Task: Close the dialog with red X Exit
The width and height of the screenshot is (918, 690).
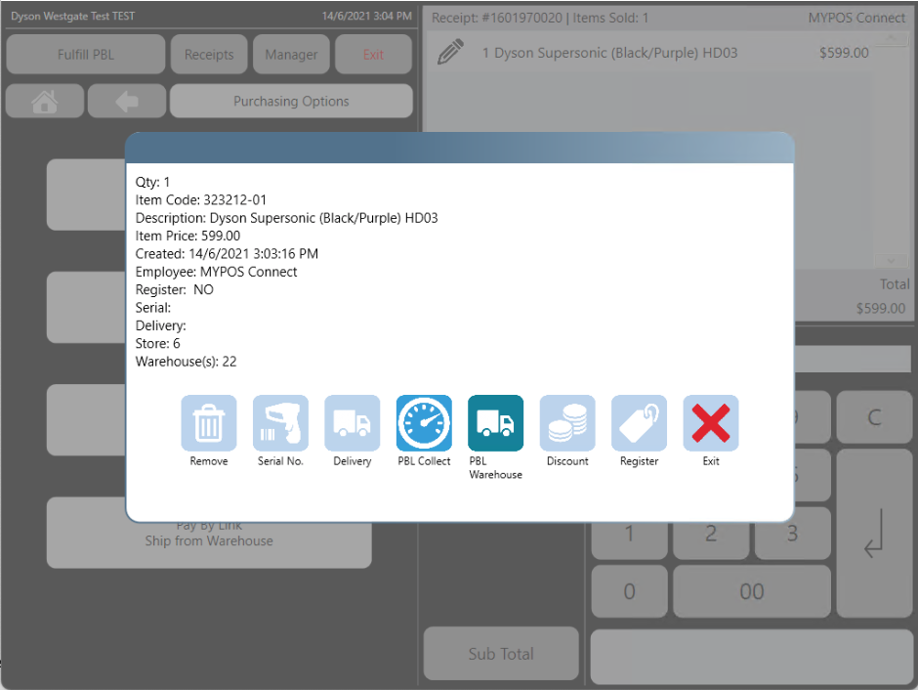Action: click(x=711, y=423)
